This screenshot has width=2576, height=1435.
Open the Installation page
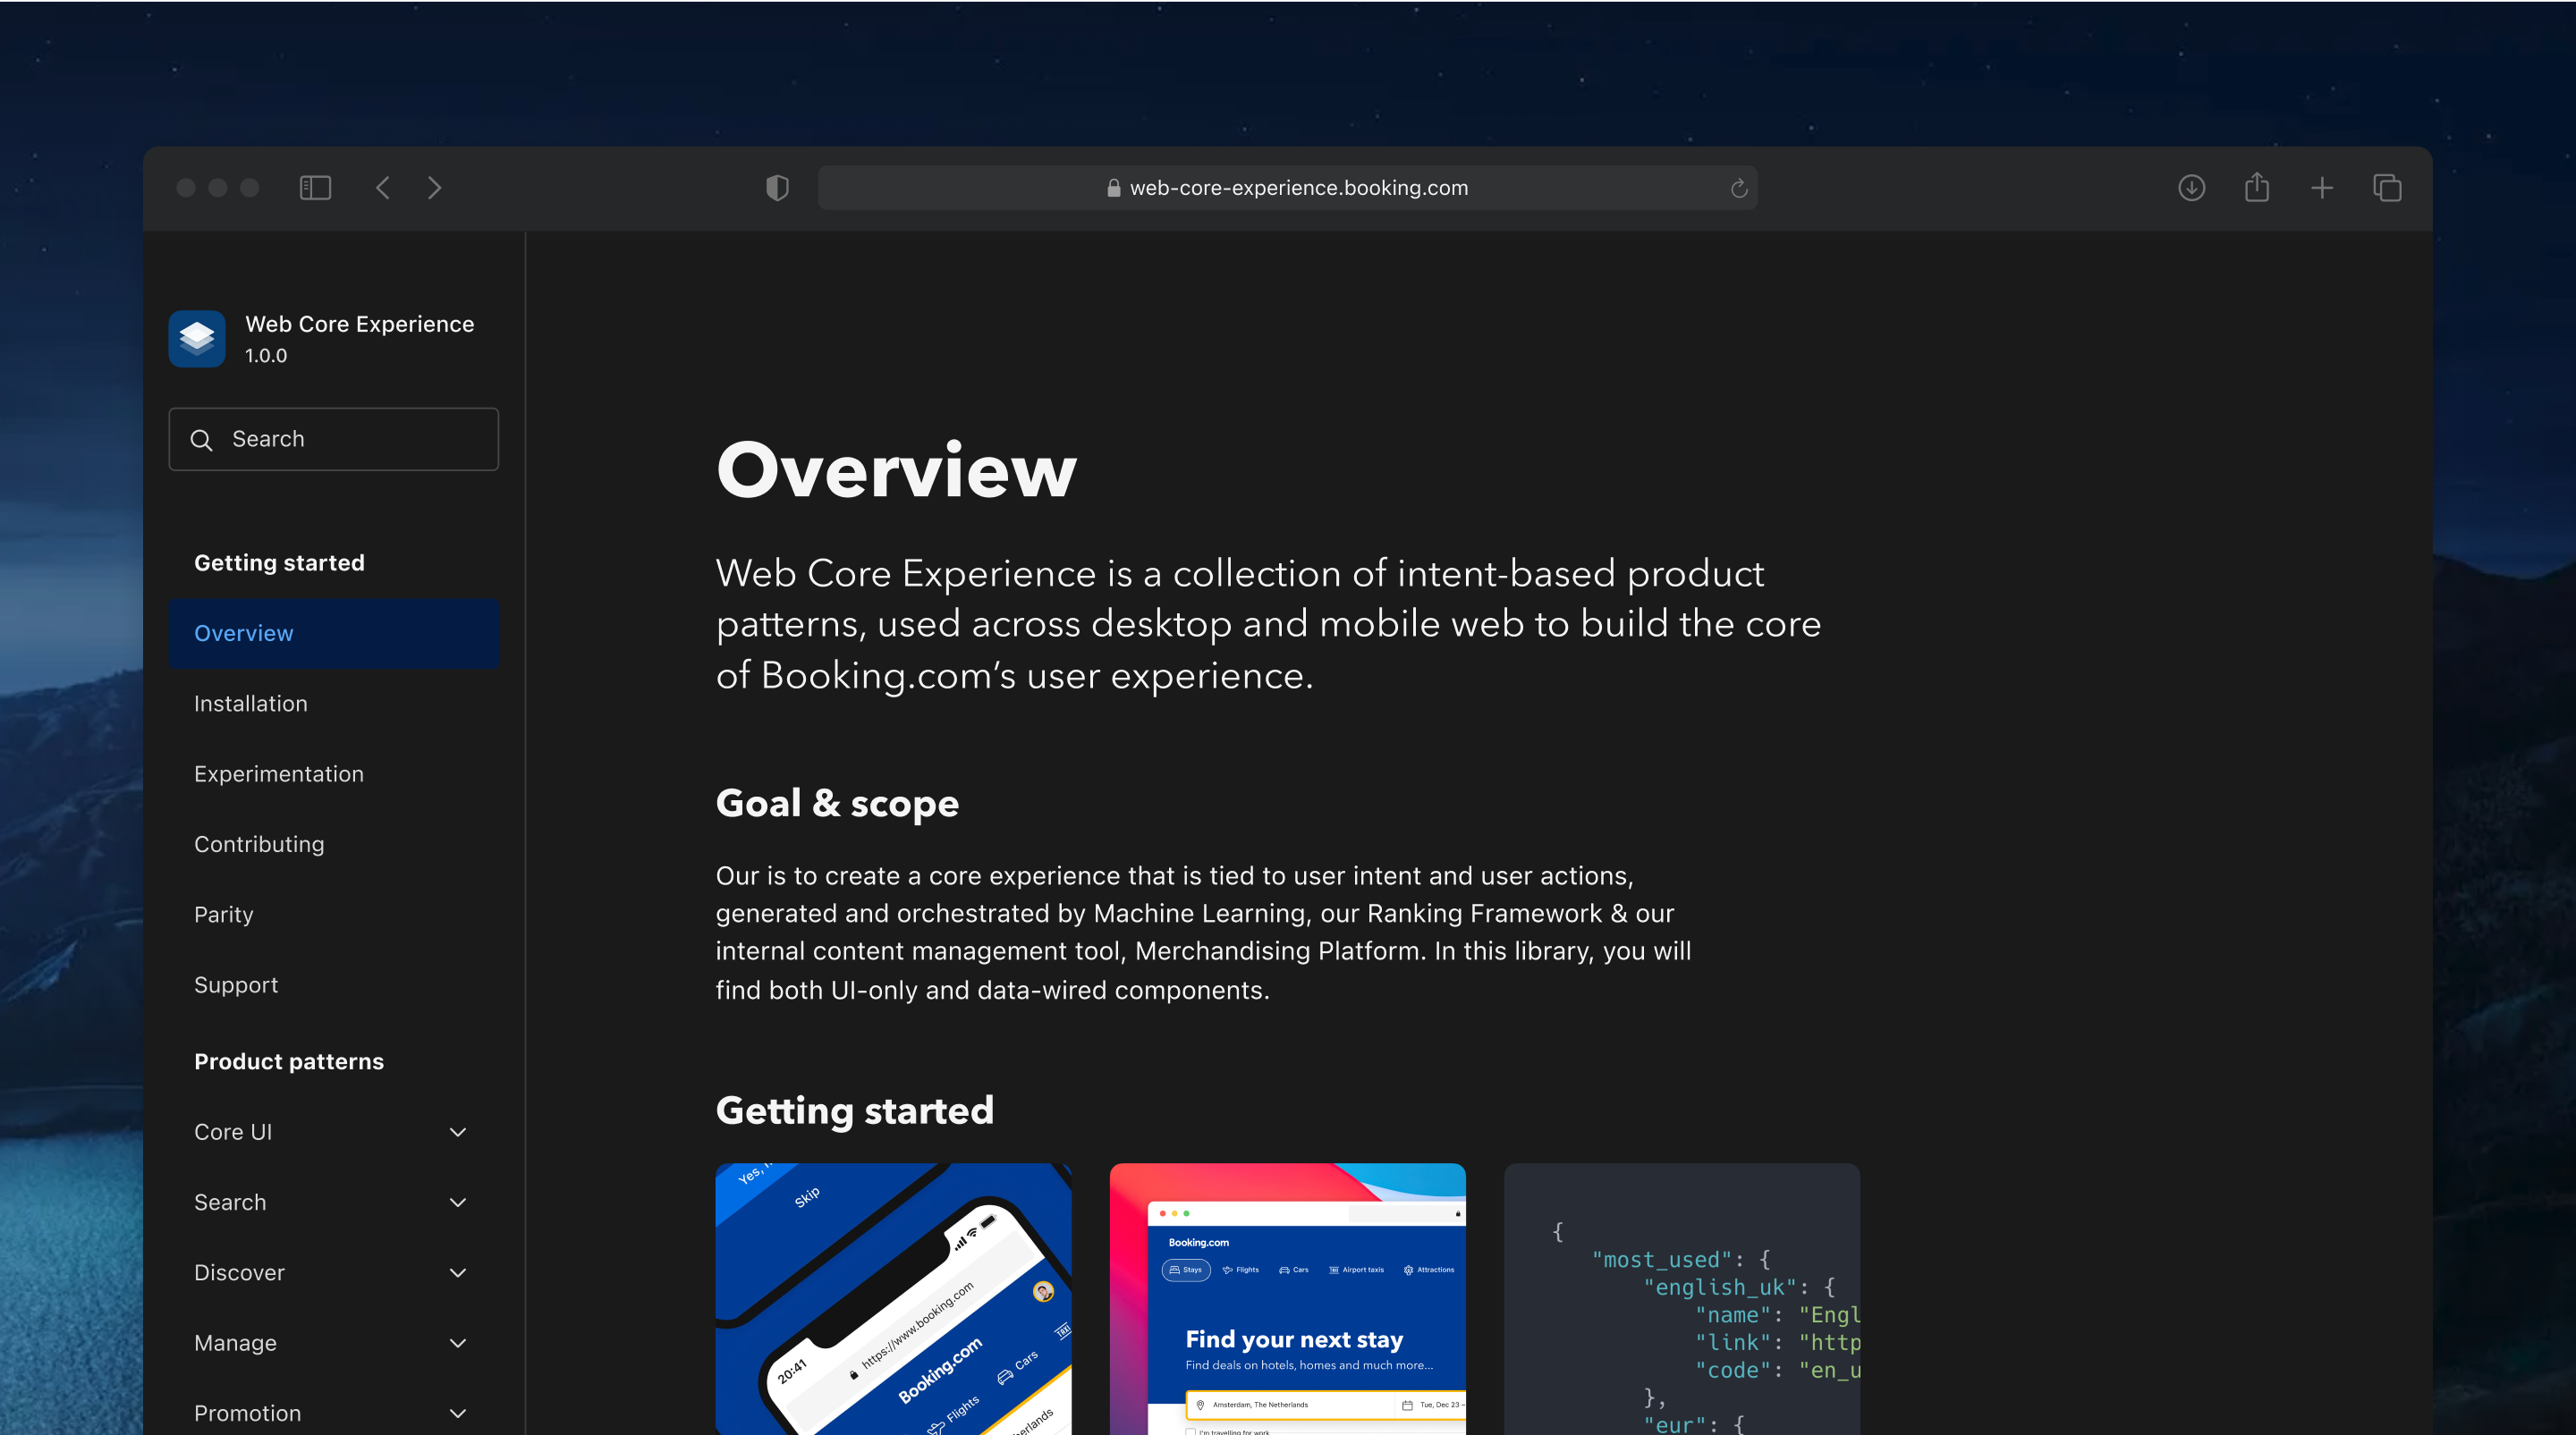pos(251,704)
